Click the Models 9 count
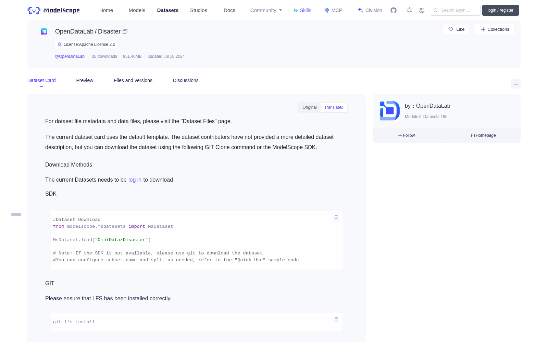Viewport: 548px width, 342px height. point(413,117)
